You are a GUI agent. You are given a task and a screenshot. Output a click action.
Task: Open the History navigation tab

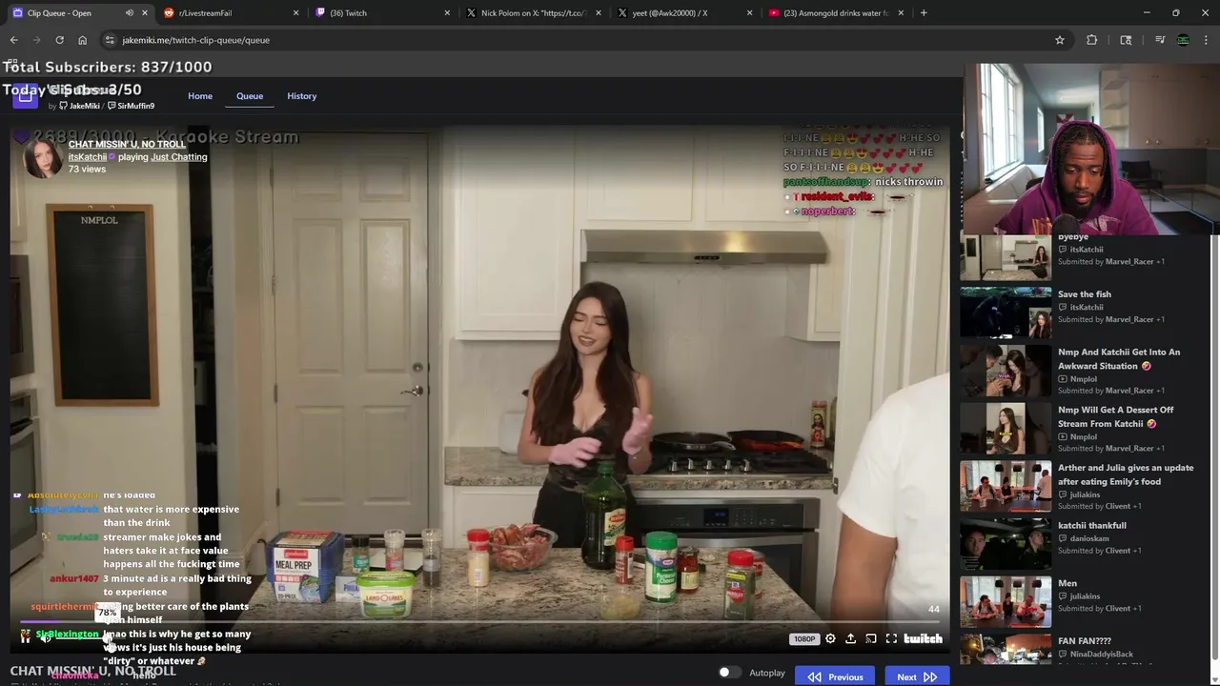tap(301, 96)
